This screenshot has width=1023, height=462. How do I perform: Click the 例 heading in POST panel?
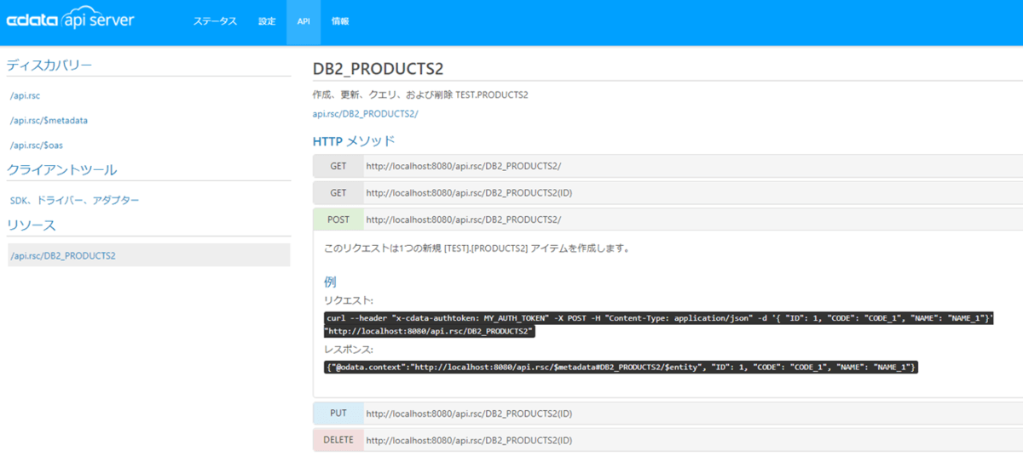[330, 281]
